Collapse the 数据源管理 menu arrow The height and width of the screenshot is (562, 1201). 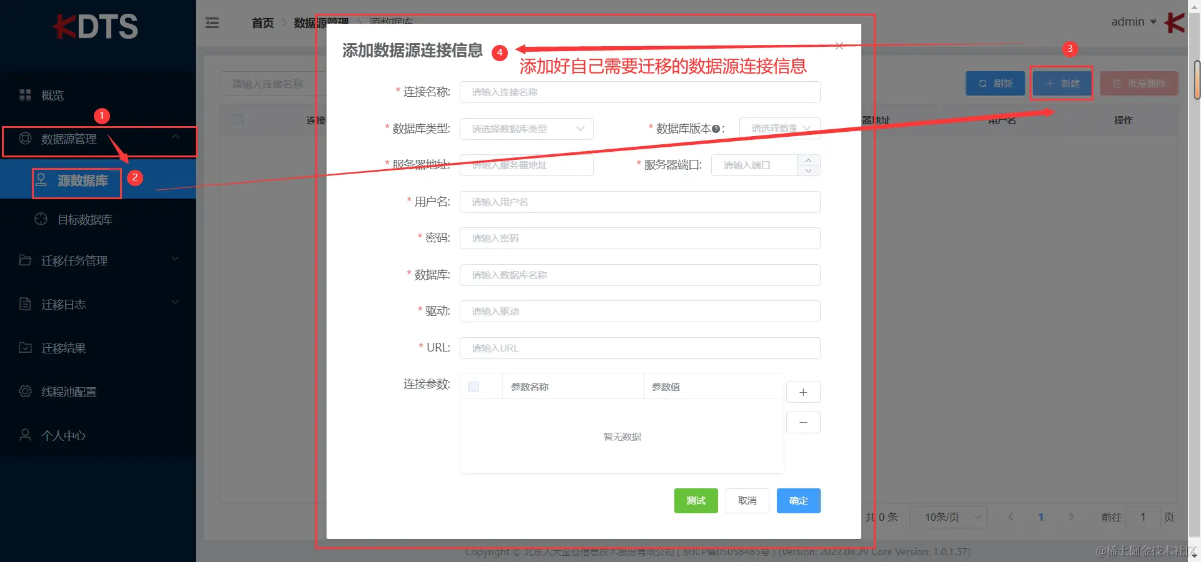(x=176, y=137)
